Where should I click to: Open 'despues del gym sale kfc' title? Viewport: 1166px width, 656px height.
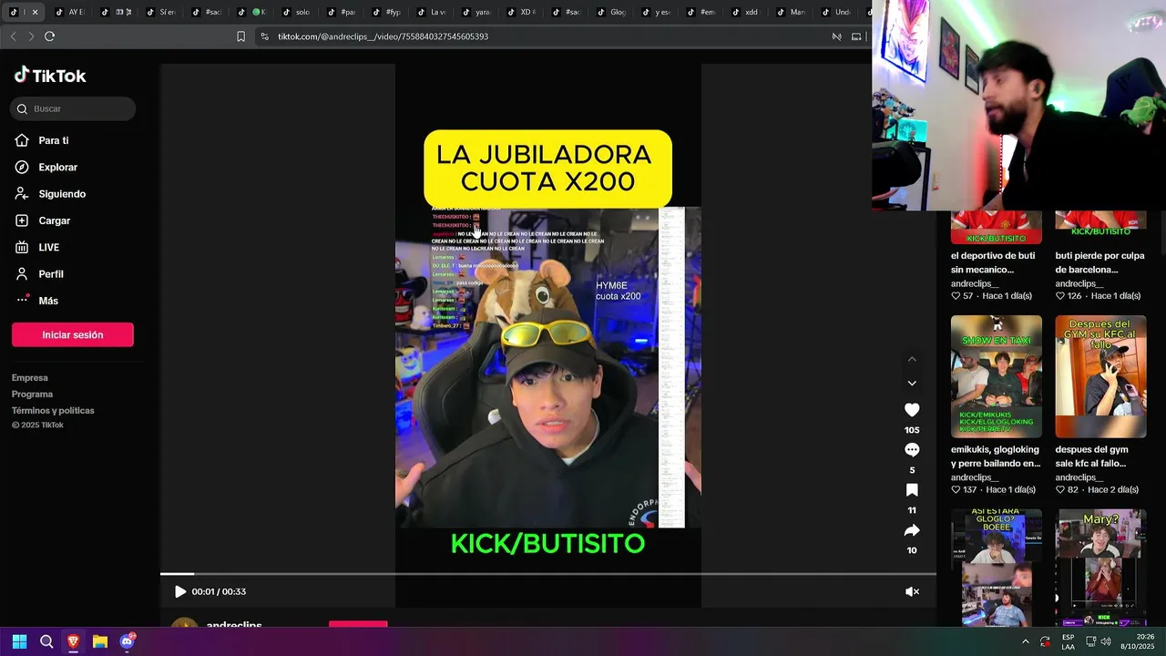pyautogui.click(x=1091, y=456)
